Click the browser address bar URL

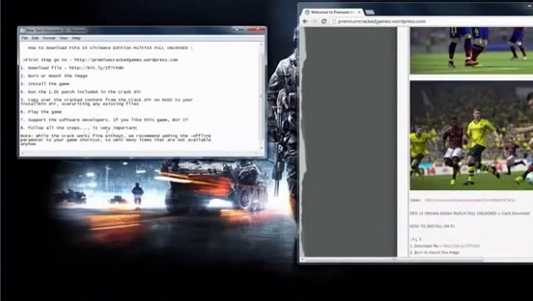click(382, 21)
